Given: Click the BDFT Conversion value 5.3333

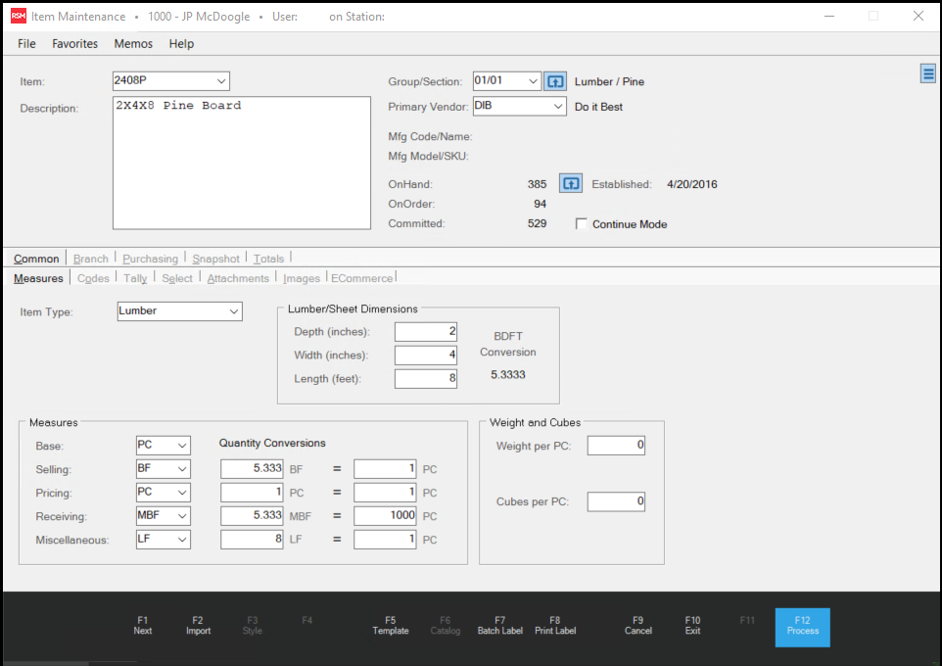Looking at the screenshot, I should (507, 374).
